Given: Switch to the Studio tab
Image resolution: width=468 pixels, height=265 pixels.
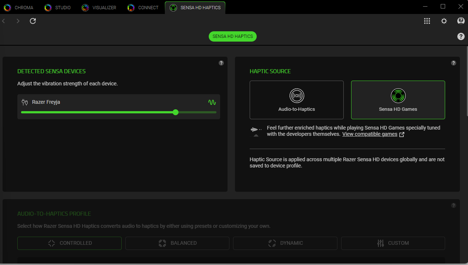Looking at the screenshot, I should tap(47, 7).
